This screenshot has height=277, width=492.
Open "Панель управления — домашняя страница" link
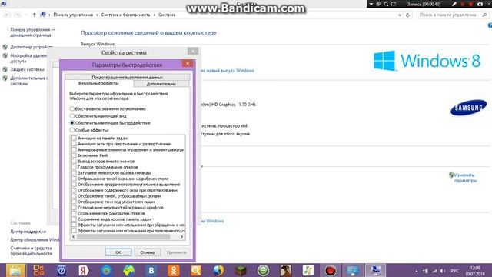click(x=32, y=32)
